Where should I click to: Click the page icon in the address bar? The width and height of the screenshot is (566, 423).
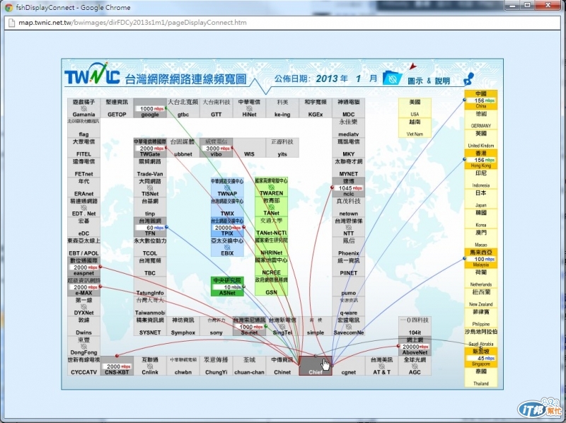click(x=11, y=23)
